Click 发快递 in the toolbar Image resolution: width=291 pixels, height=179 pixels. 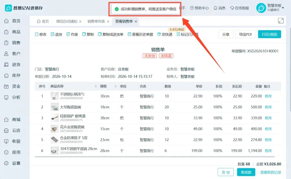(x=165, y=34)
